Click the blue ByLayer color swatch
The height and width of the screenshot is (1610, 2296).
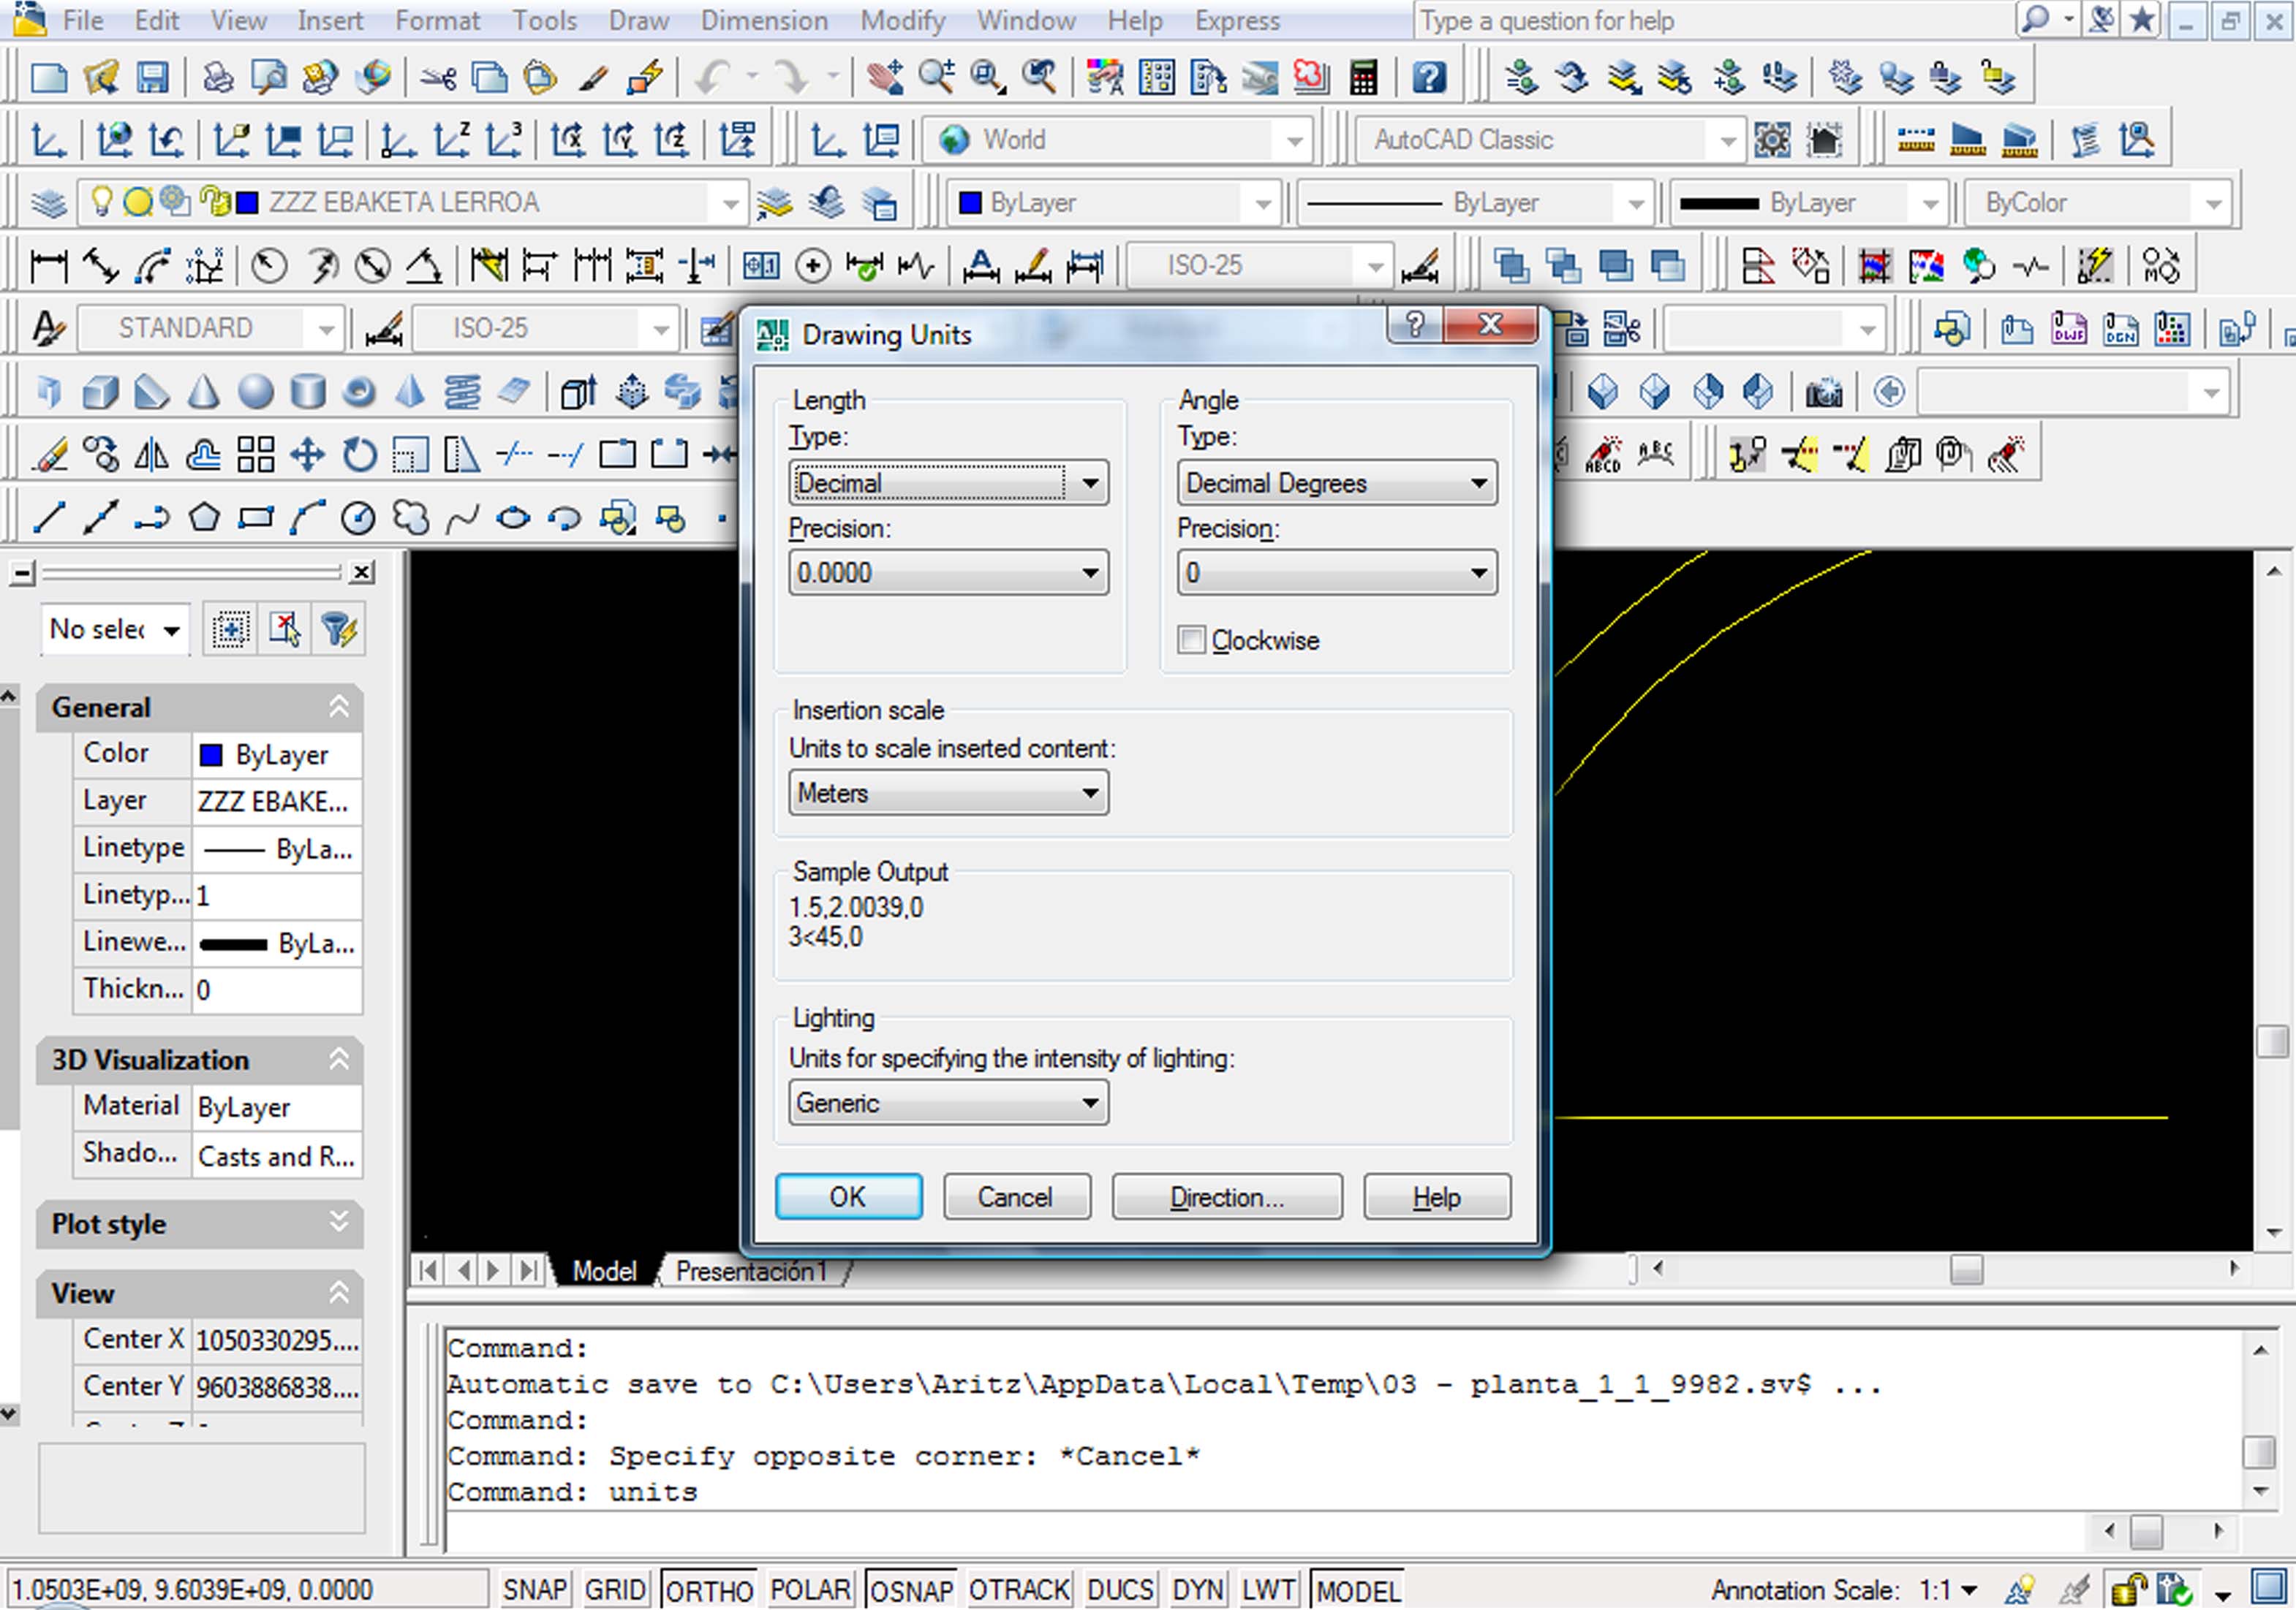tap(970, 203)
